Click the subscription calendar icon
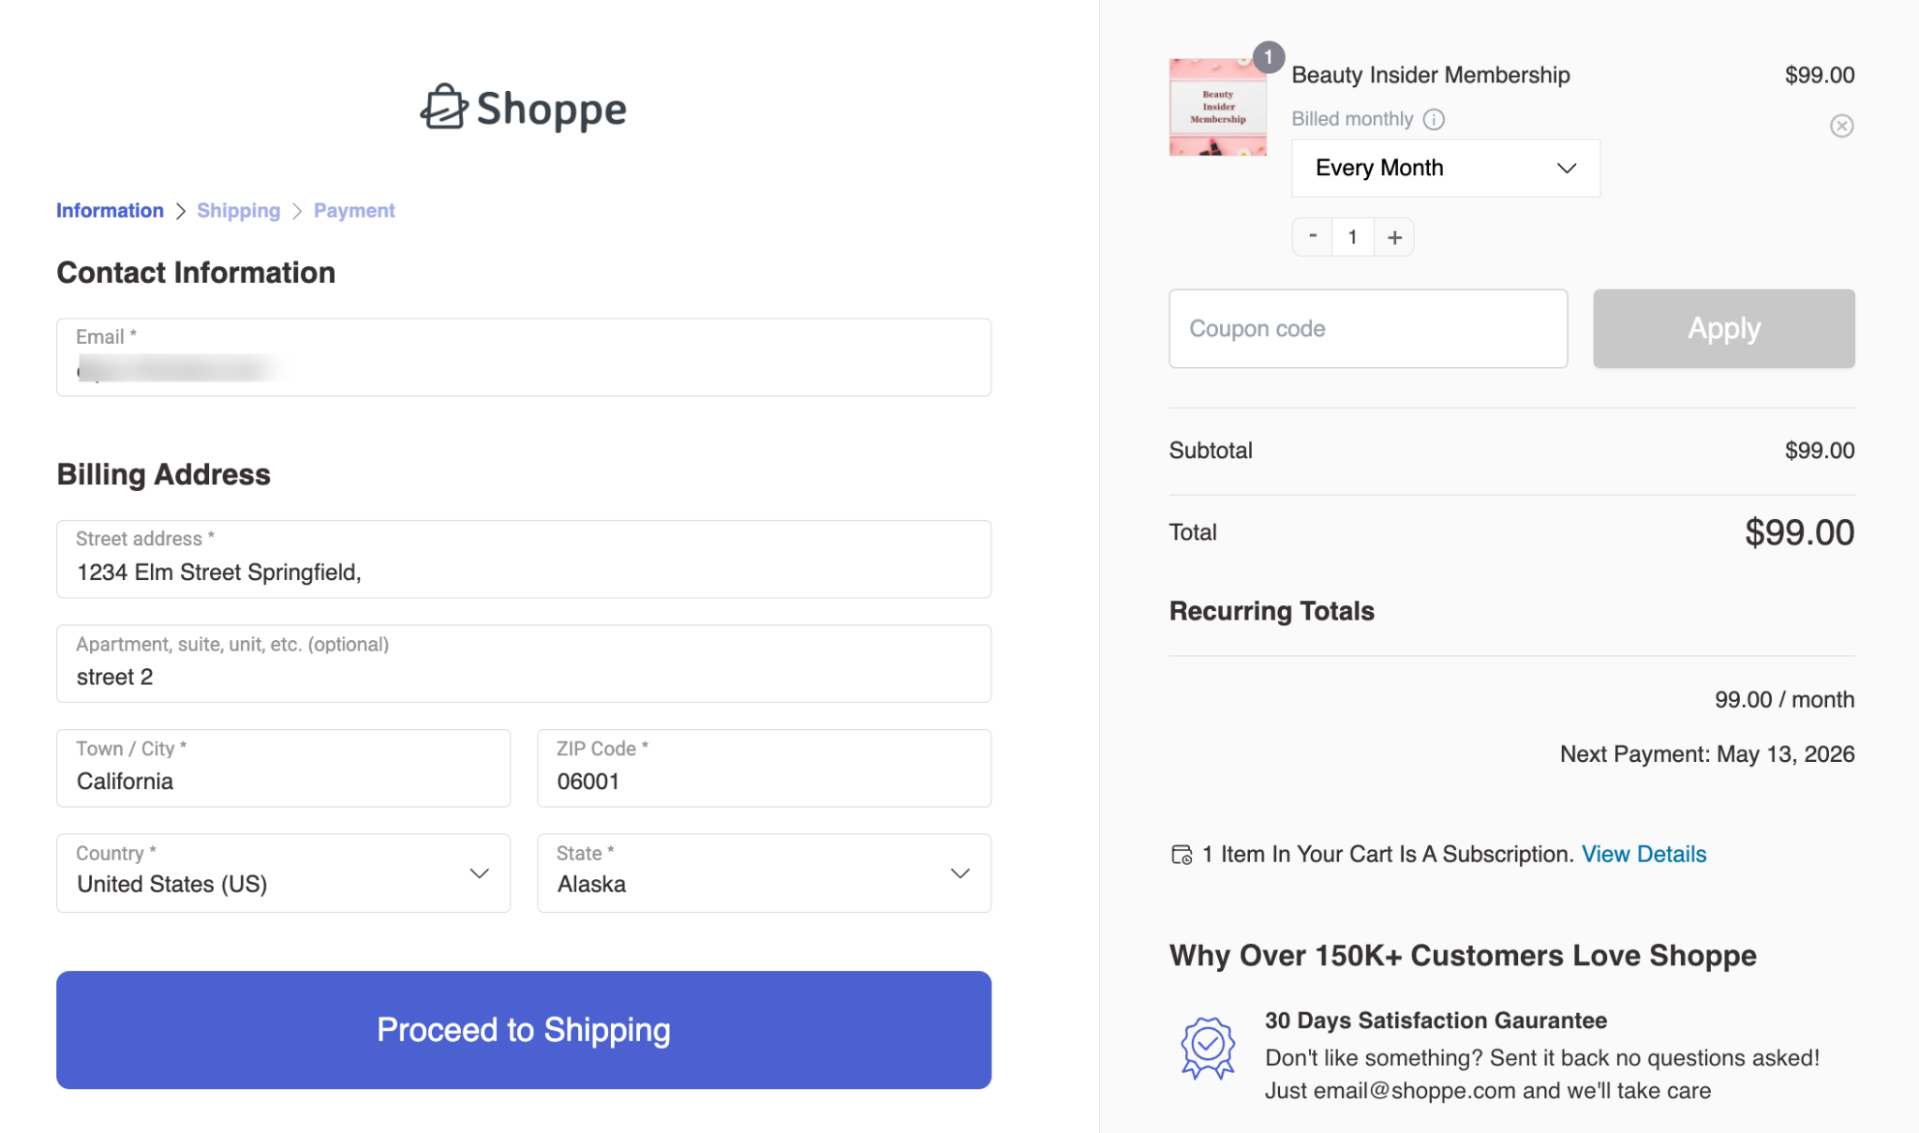1919x1133 pixels. (x=1182, y=854)
